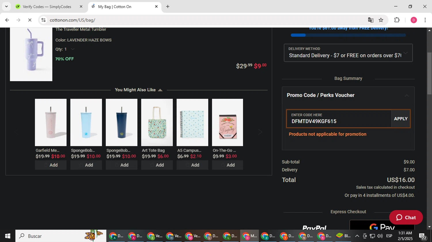Close the Verify Codes SimplyCodes tab
Screen dimensions: 432x242
tap(81, 7)
